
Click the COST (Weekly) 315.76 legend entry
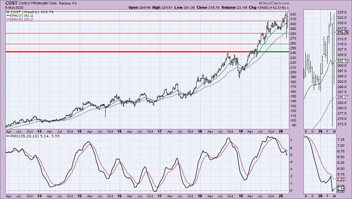[x=32, y=12]
